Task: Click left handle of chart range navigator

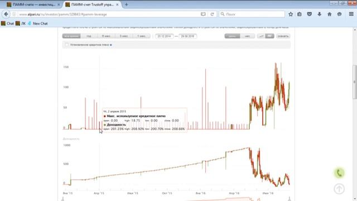Action: pos(63,199)
